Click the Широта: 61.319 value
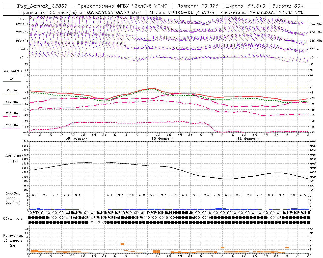The width and height of the screenshot is (323, 258). point(245,6)
